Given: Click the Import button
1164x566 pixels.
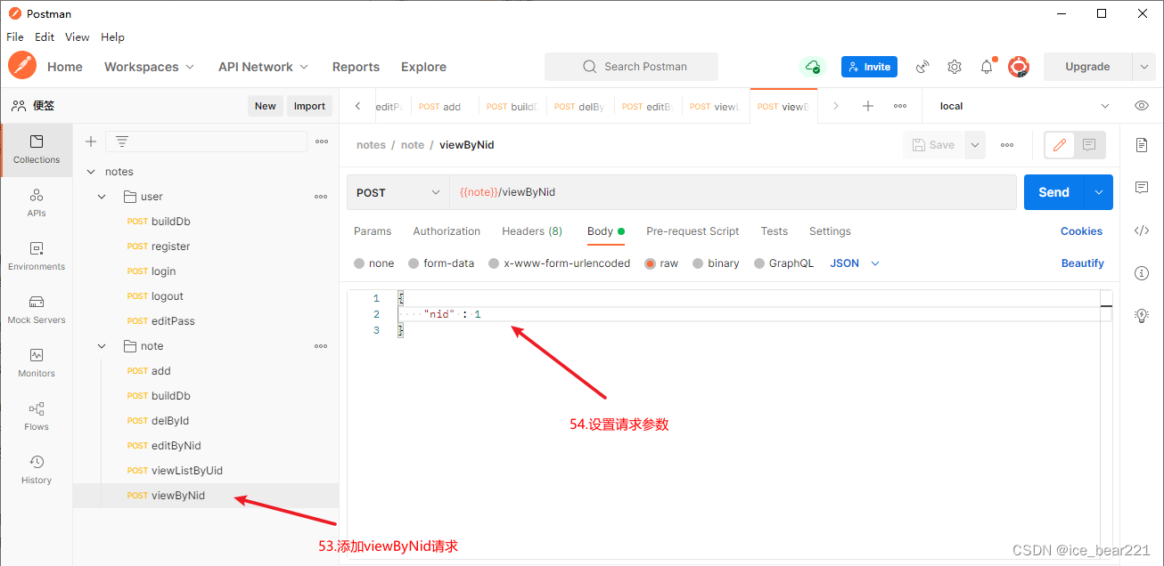Looking at the screenshot, I should (x=309, y=106).
